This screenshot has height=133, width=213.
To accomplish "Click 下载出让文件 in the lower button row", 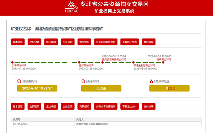I will tap(130, 106).
